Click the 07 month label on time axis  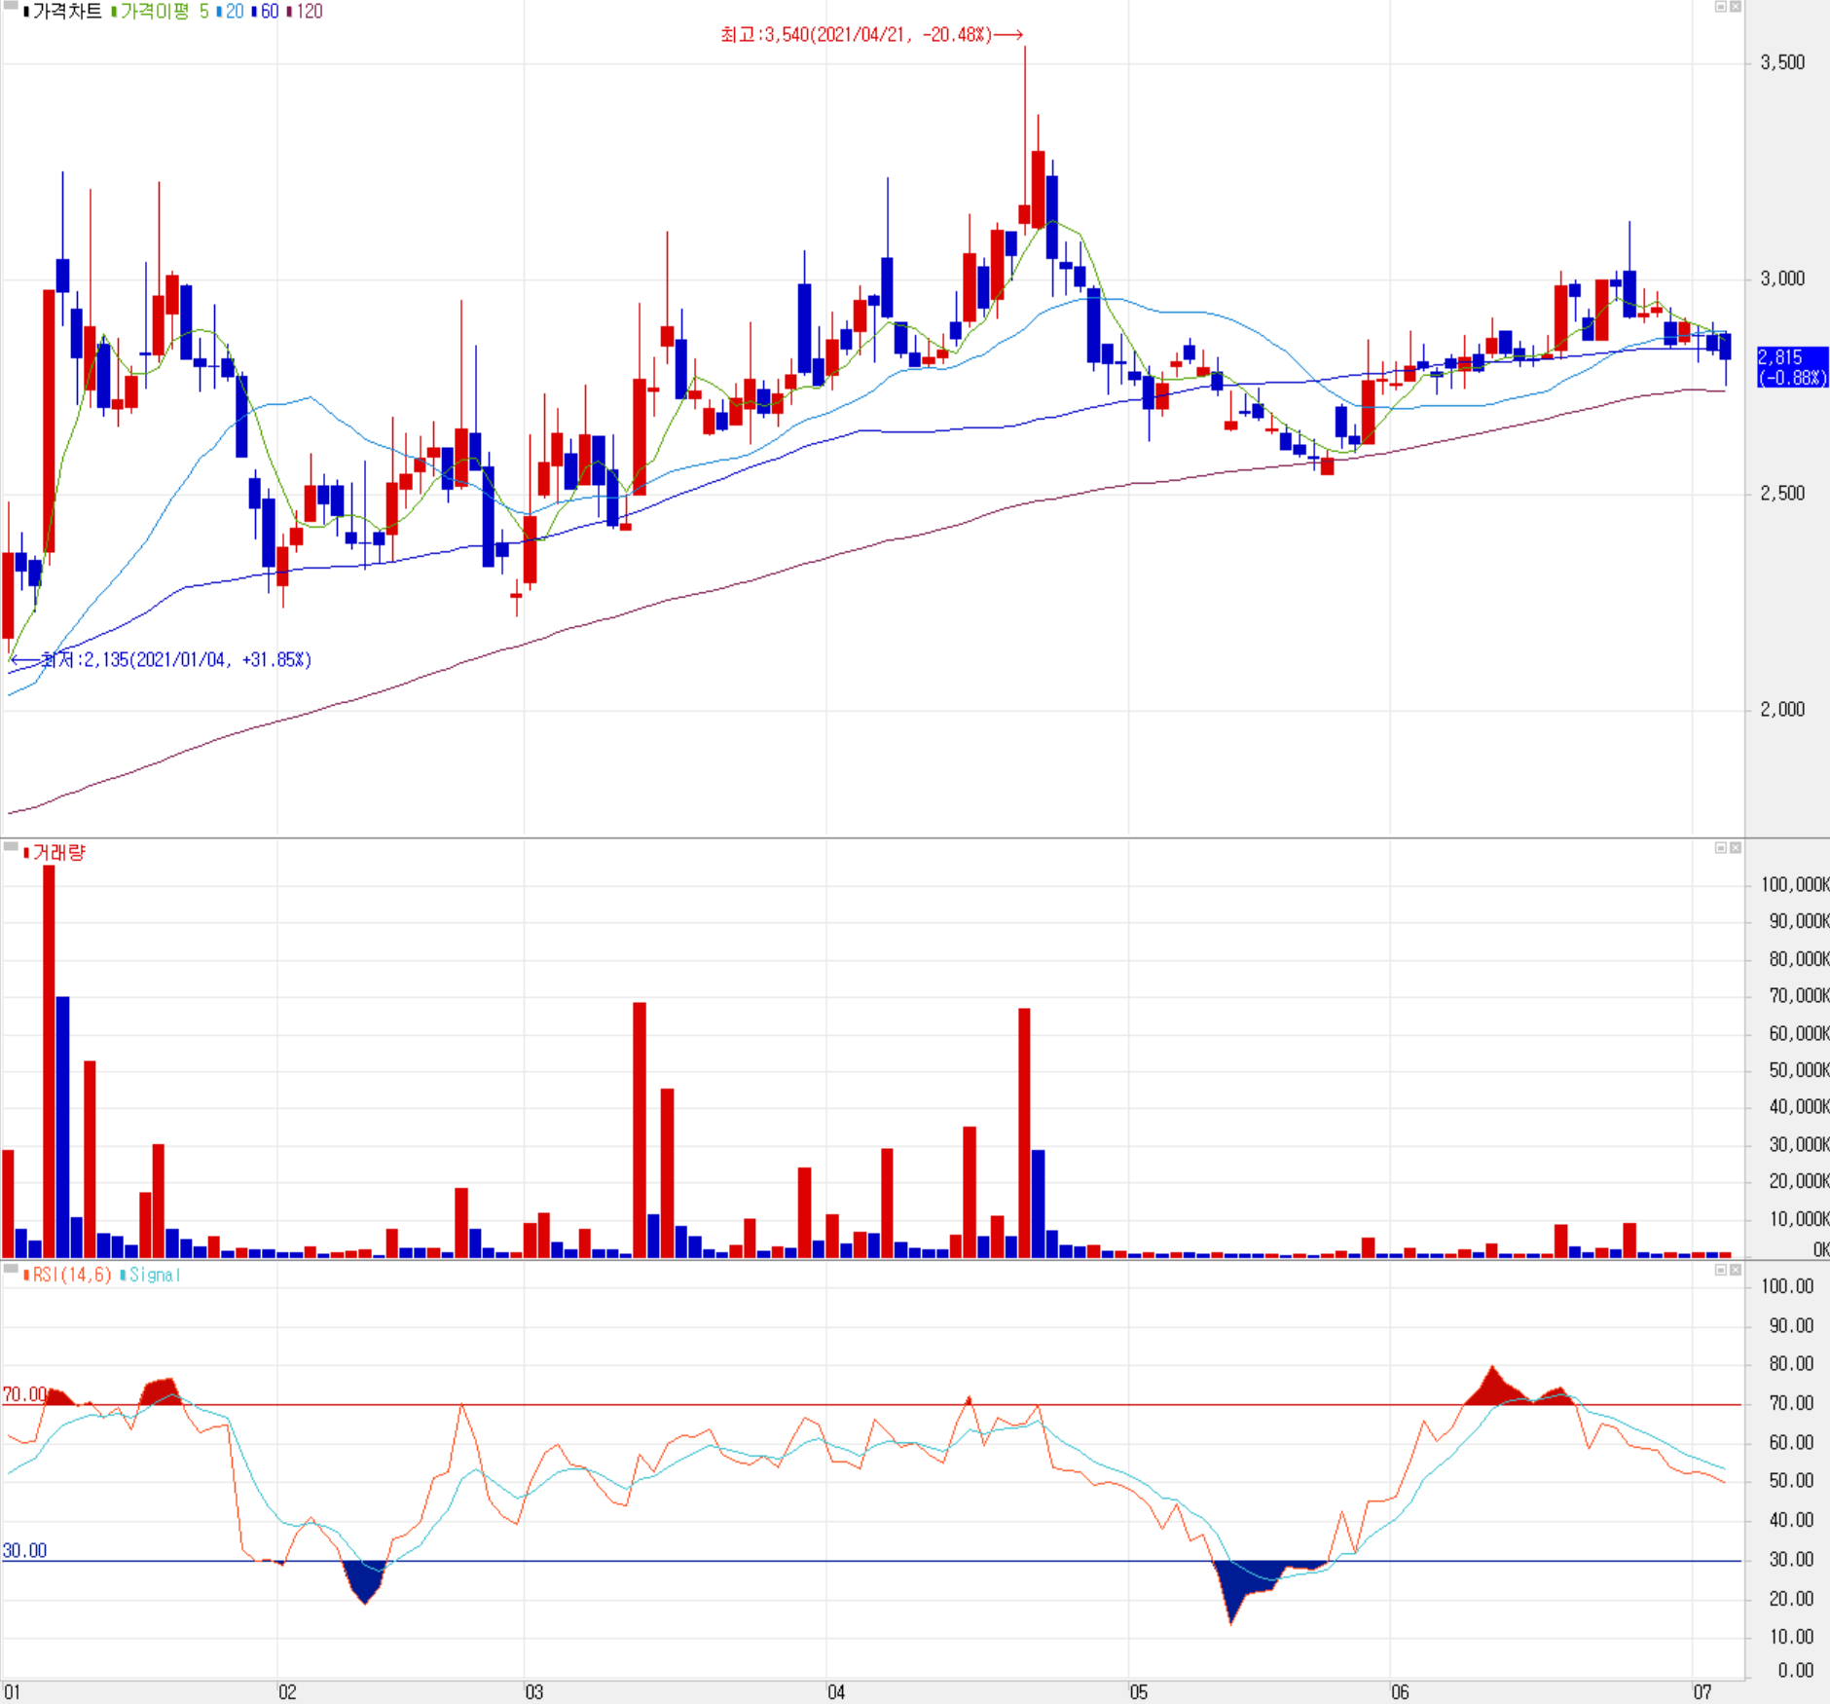[1702, 1692]
